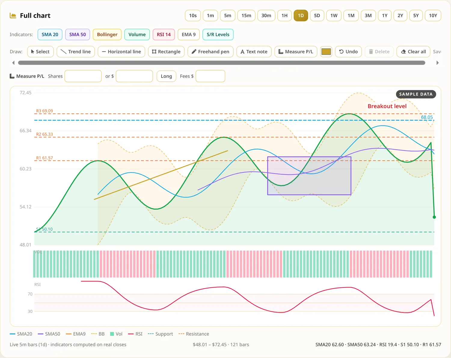Open the Measure P/L tool
451x358 pixels.
[x=296, y=52]
